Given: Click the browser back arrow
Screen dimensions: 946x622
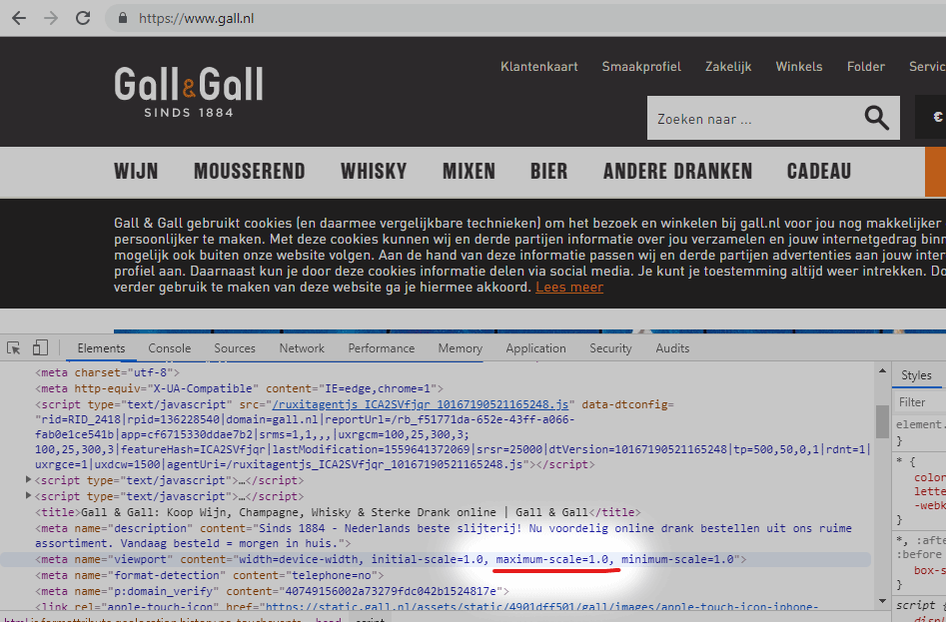Looking at the screenshot, I should tap(19, 18).
